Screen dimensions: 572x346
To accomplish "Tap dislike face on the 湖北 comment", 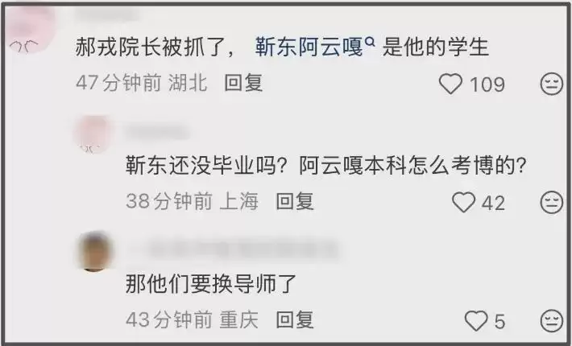I will click(552, 84).
